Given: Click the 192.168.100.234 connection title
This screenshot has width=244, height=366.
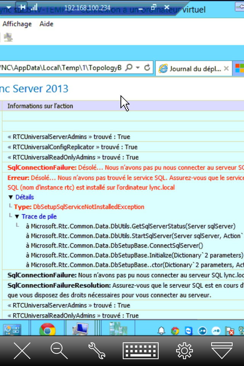Looking at the screenshot, I should tap(87, 8).
